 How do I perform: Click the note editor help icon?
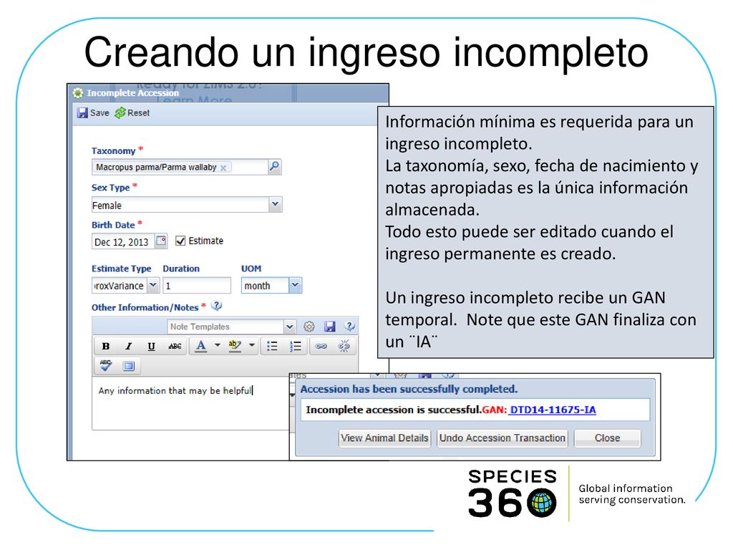coord(349,327)
